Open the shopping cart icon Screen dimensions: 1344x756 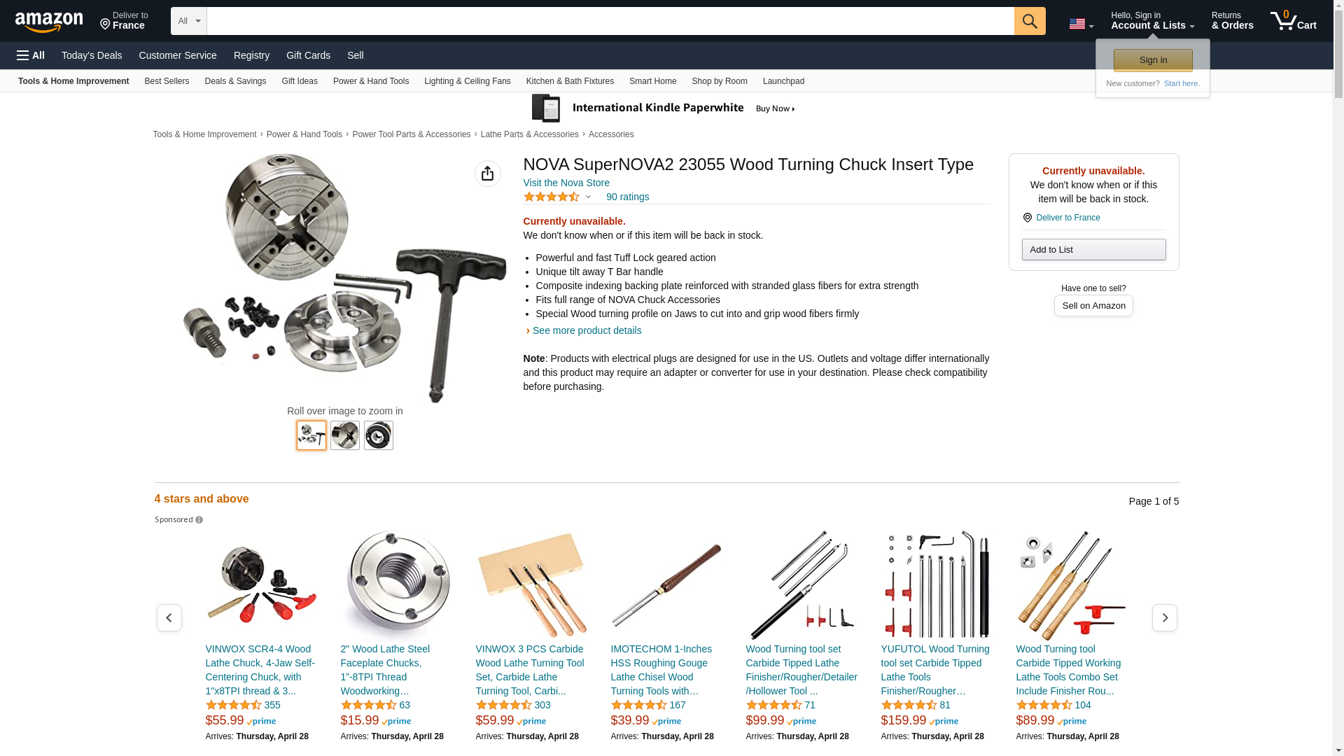(x=1294, y=21)
